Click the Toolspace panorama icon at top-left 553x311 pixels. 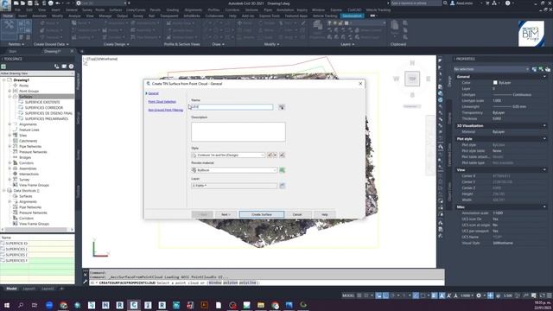[x=3, y=67]
